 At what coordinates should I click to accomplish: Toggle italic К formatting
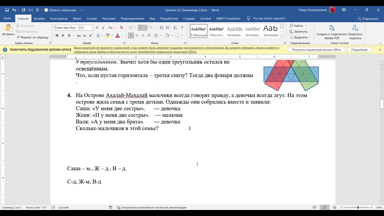pos(63,35)
